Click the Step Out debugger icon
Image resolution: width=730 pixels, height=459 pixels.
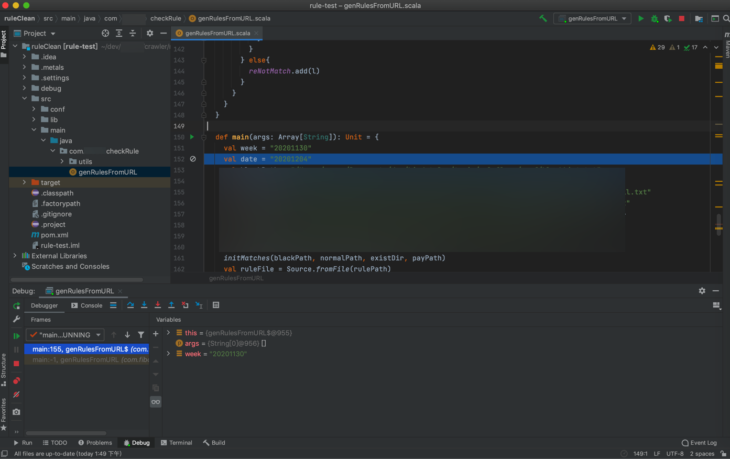coord(171,305)
